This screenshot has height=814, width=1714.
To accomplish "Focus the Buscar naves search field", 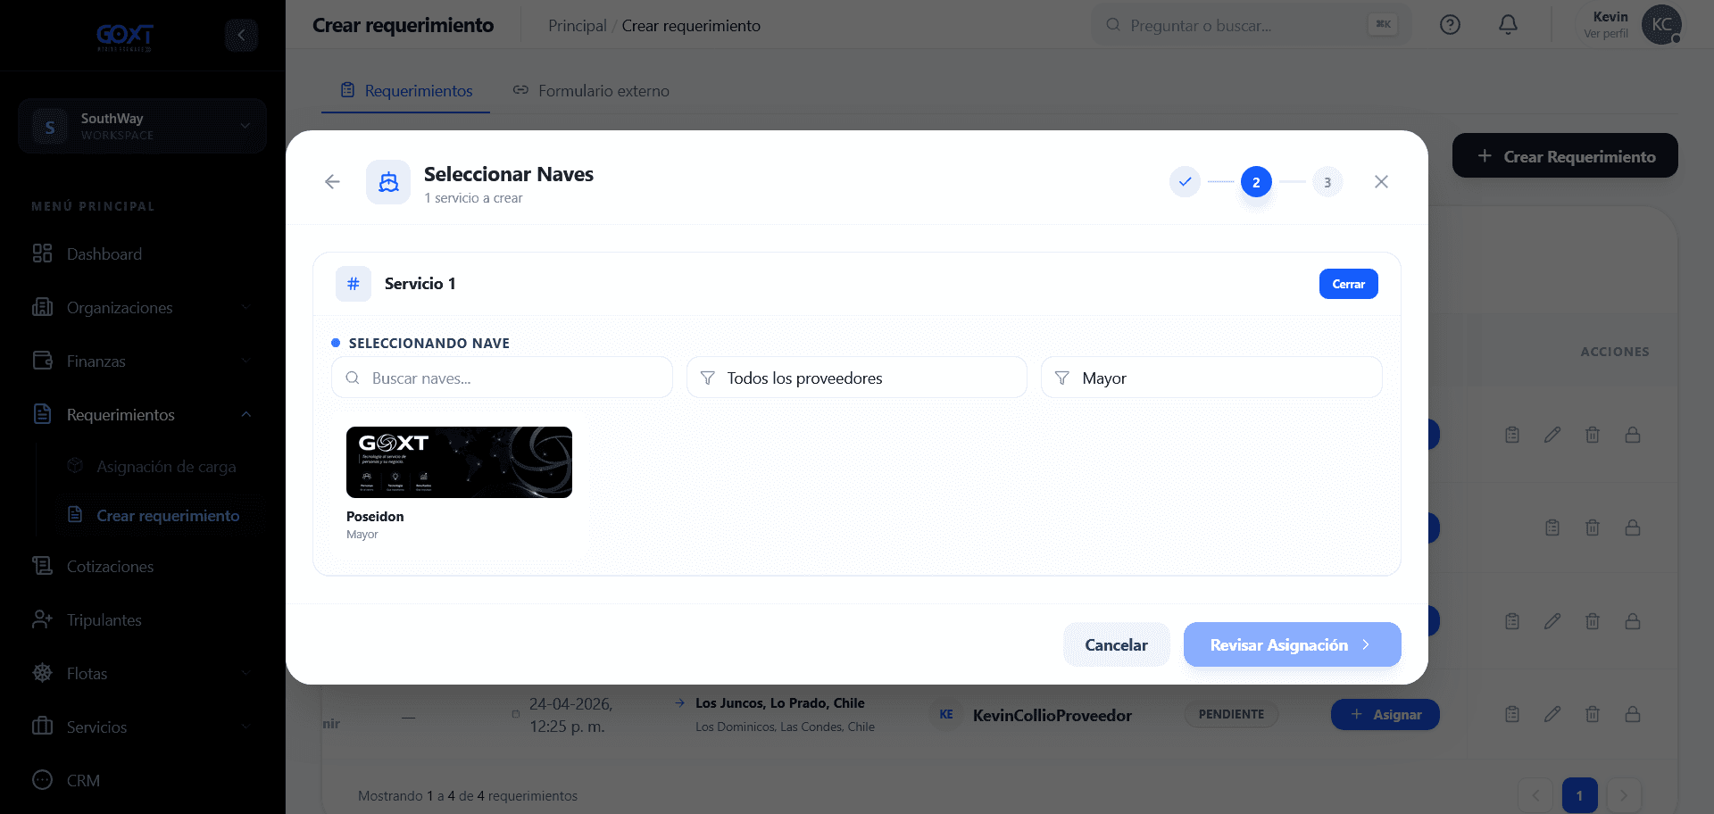I will 502,378.
